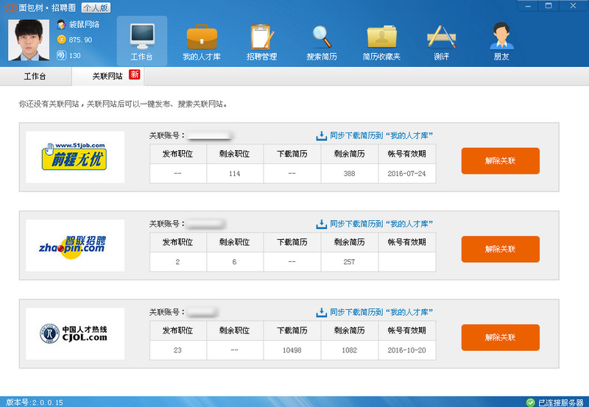Screen dimensions: 589x407
Task: Click the 袋鼠网络 user name
Action: 84,24
